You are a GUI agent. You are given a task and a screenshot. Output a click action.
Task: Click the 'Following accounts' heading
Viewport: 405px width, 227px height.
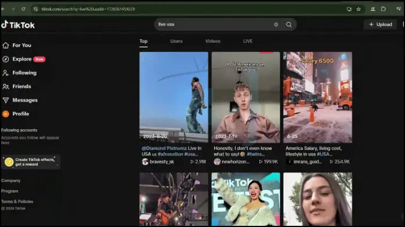point(19,130)
